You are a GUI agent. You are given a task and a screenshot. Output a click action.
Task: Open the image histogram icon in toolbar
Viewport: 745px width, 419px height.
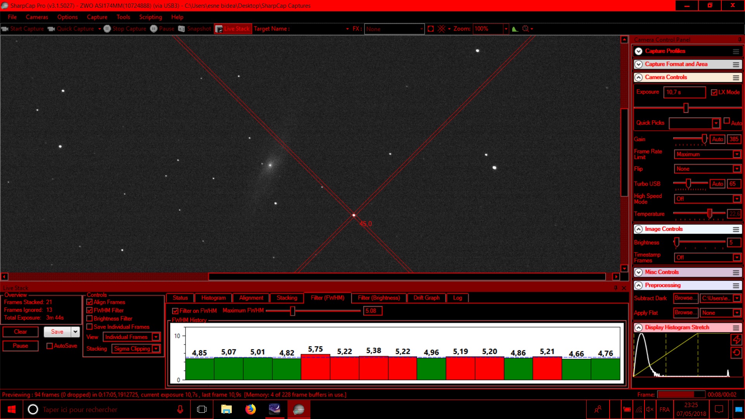pyautogui.click(x=515, y=29)
